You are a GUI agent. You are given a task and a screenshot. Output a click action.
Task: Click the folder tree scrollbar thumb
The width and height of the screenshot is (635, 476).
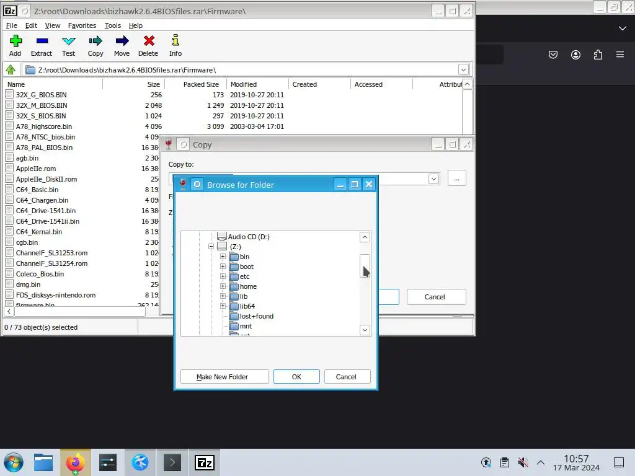point(365,266)
